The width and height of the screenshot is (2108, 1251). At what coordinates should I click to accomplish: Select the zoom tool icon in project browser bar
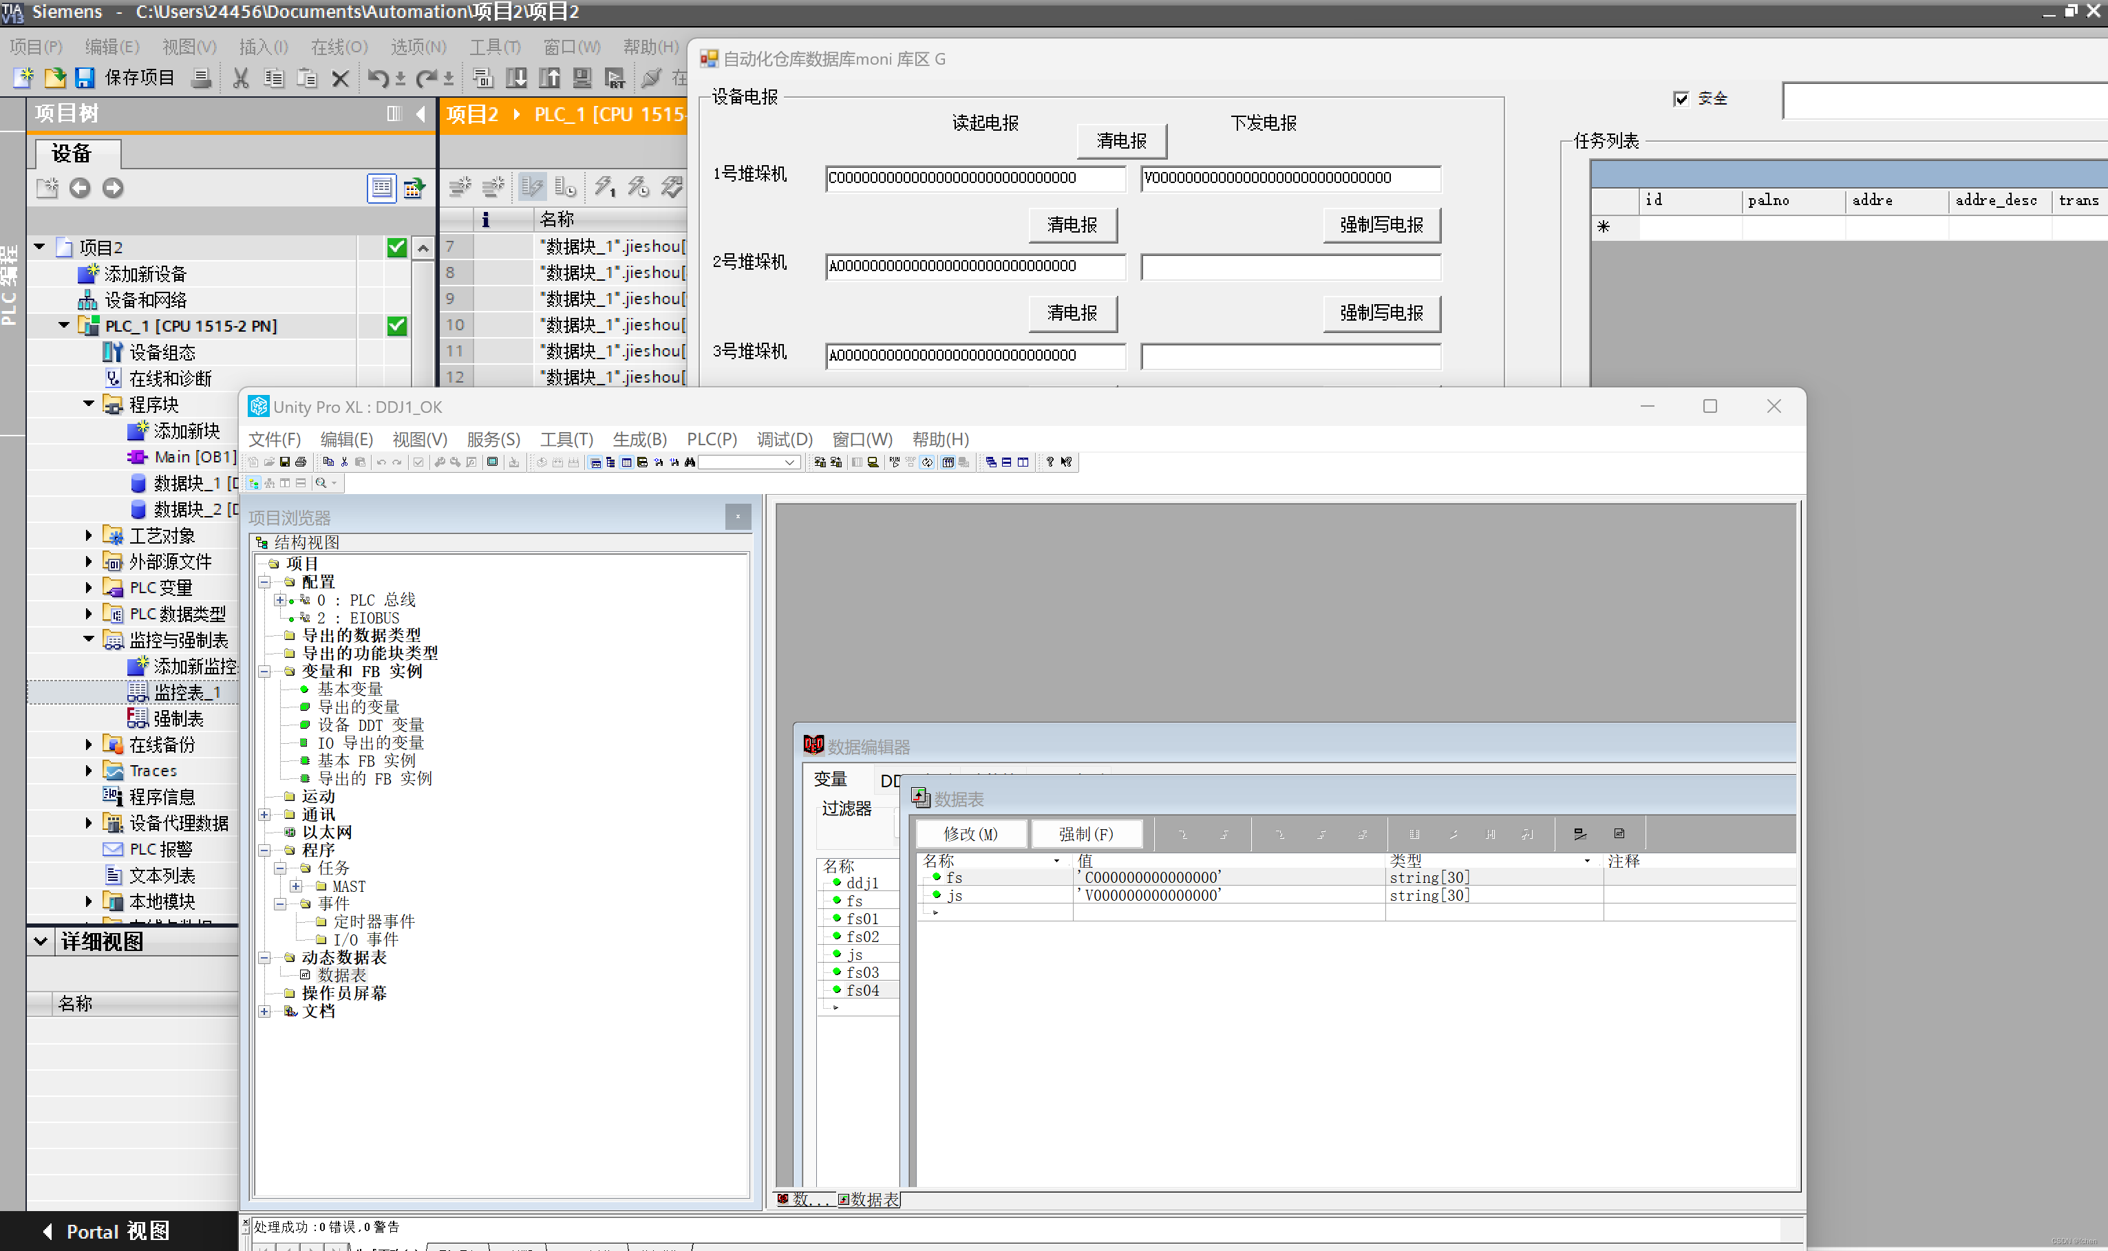point(321,483)
